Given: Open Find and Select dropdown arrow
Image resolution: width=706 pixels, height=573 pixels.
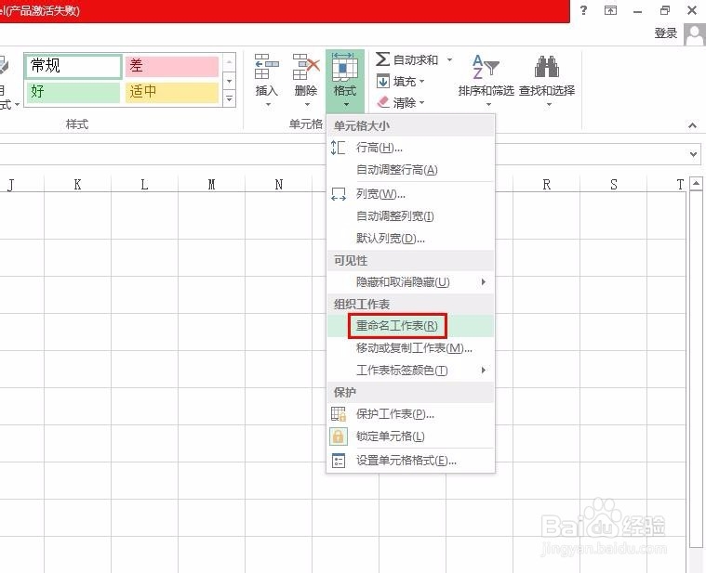Looking at the screenshot, I should [x=549, y=105].
